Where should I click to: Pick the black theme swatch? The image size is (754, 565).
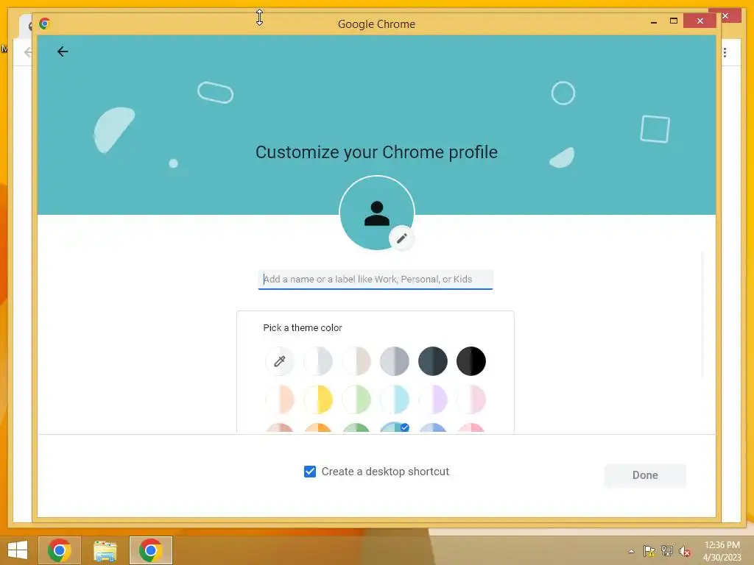[x=471, y=360]
